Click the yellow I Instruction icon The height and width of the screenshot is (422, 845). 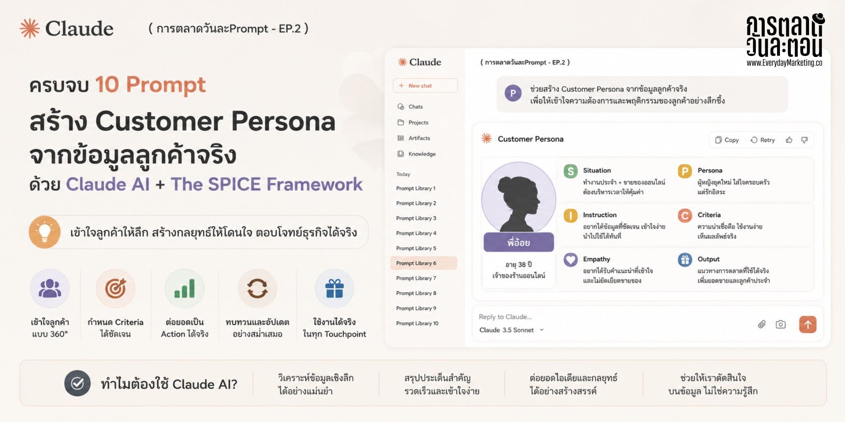pyautogui.click(x=570, y=216)
